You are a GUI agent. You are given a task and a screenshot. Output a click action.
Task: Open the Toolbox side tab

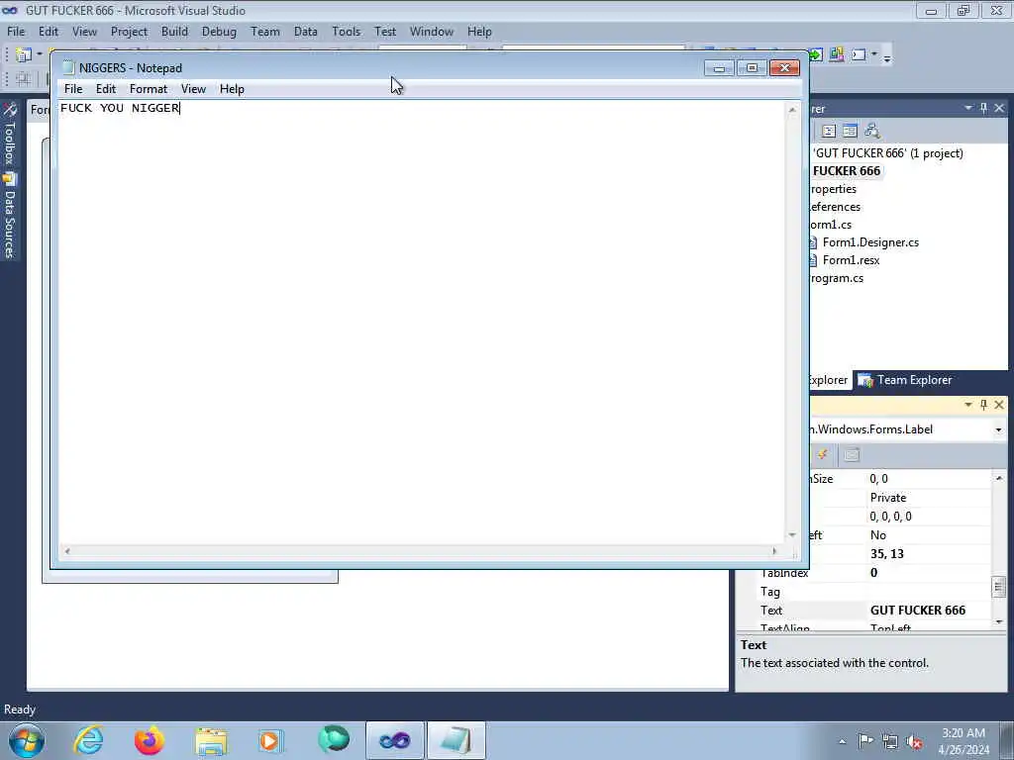click(10, 135)
